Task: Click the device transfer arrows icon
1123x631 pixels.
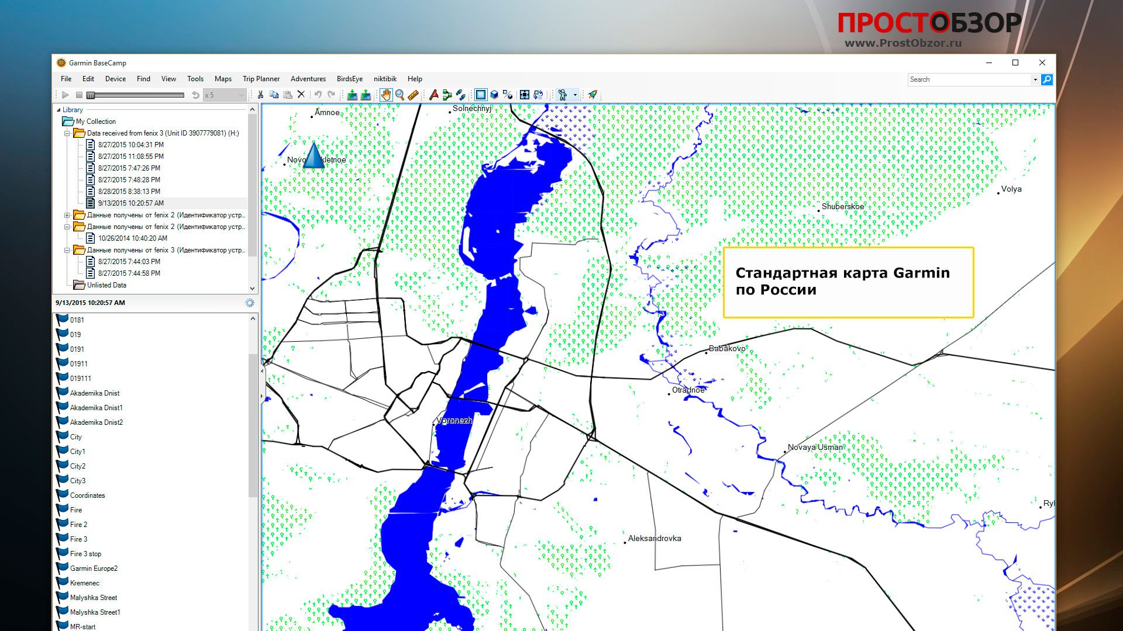Action: pos(538,95)
